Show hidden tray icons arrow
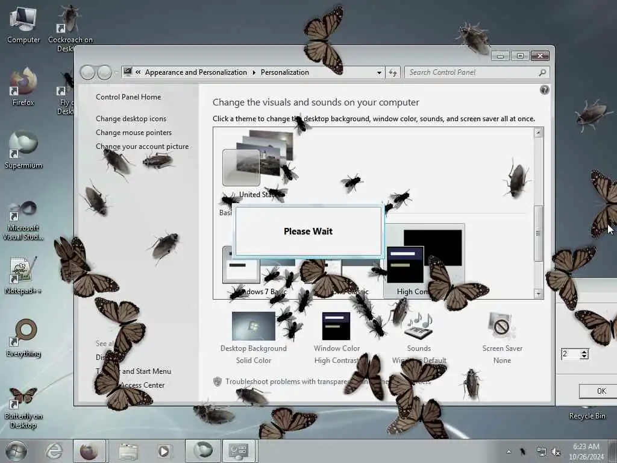This screenshot has height=463, width=617. [509, 452]
